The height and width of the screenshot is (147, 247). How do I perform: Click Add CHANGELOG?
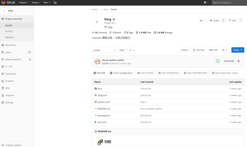(x=169, y=73)
